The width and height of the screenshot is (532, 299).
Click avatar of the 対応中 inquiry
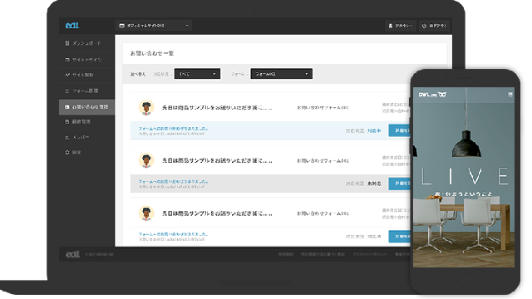click(146, 108)
